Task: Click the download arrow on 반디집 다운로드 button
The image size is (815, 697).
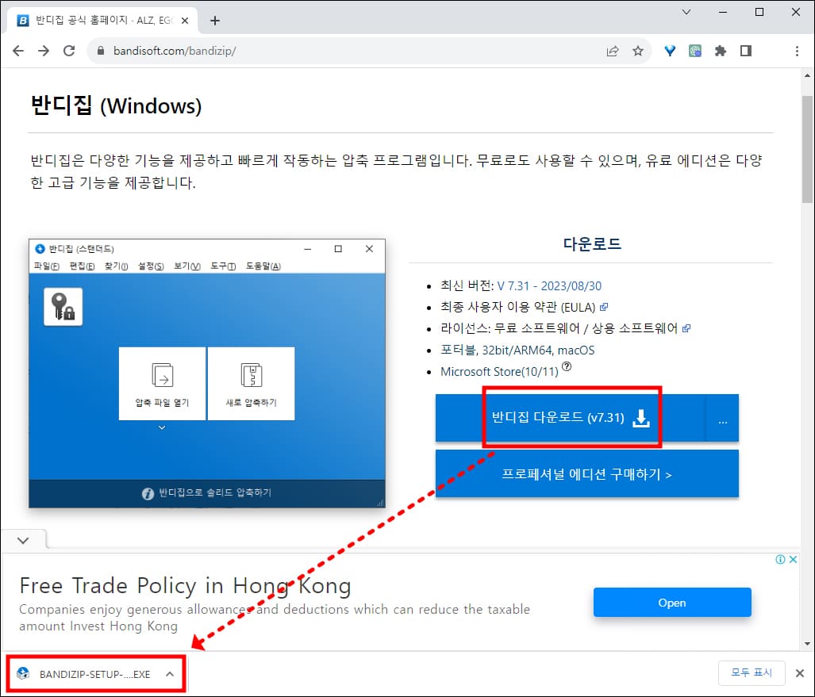Action: click(640, 418)
